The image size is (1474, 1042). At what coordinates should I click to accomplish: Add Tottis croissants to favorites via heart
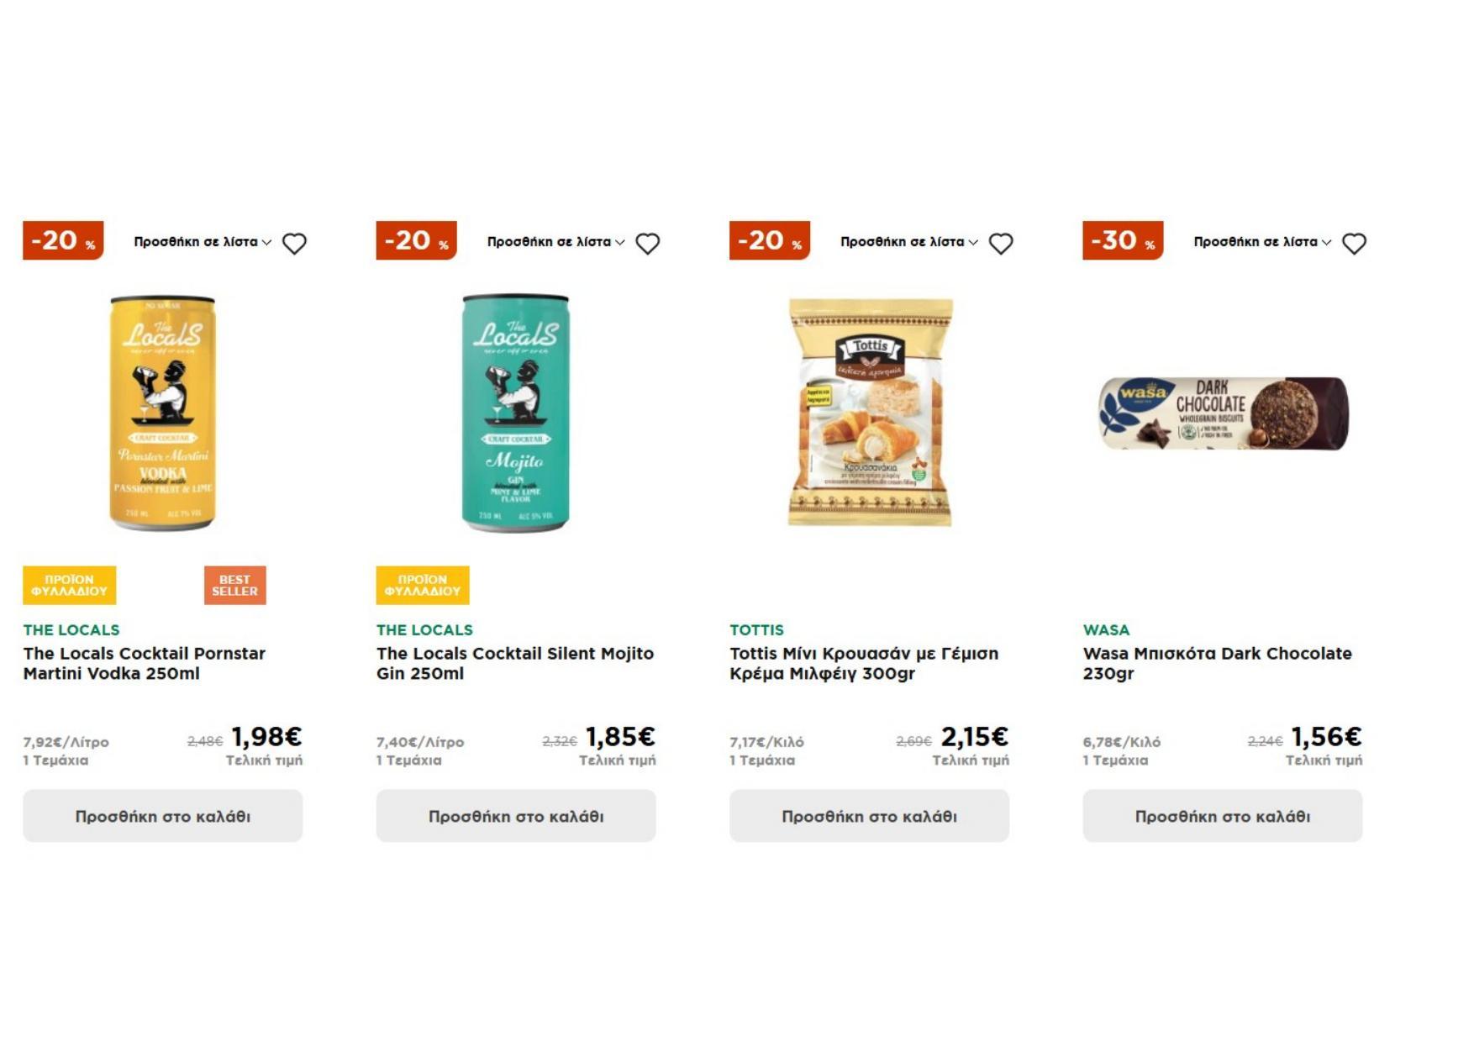(x=1000, y=244)
